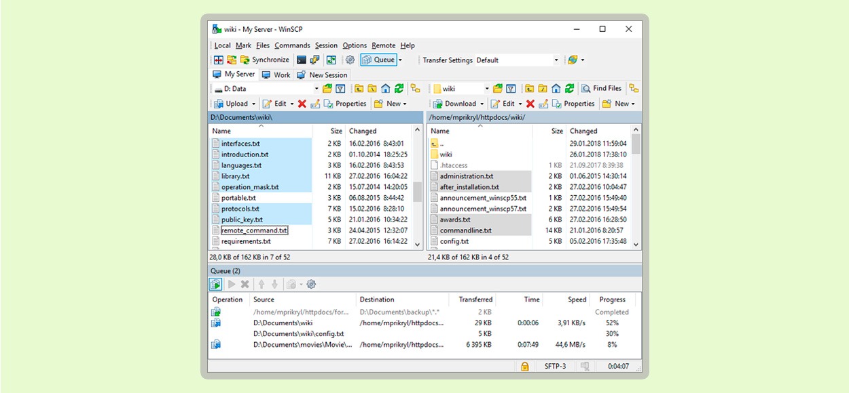Open session in PuTTY icon
Image resolution: width=849 pixels, height=393 pixels.
pos(315,60)
